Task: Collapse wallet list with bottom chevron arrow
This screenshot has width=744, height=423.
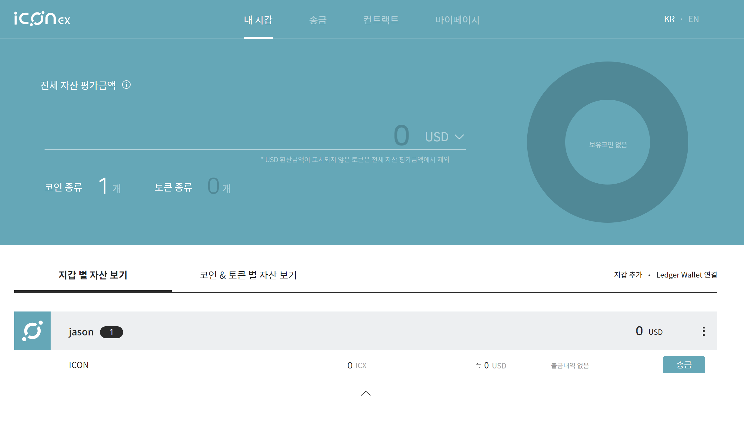Action: (x=365, y=393)
